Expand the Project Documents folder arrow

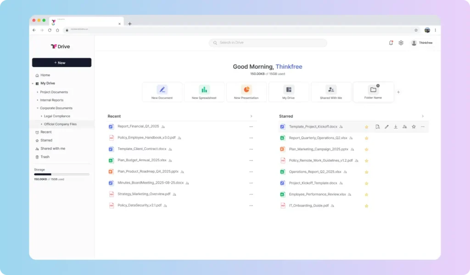[38, 92]
